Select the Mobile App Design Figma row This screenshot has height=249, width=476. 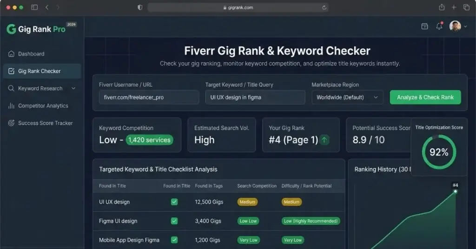[219, 240]
